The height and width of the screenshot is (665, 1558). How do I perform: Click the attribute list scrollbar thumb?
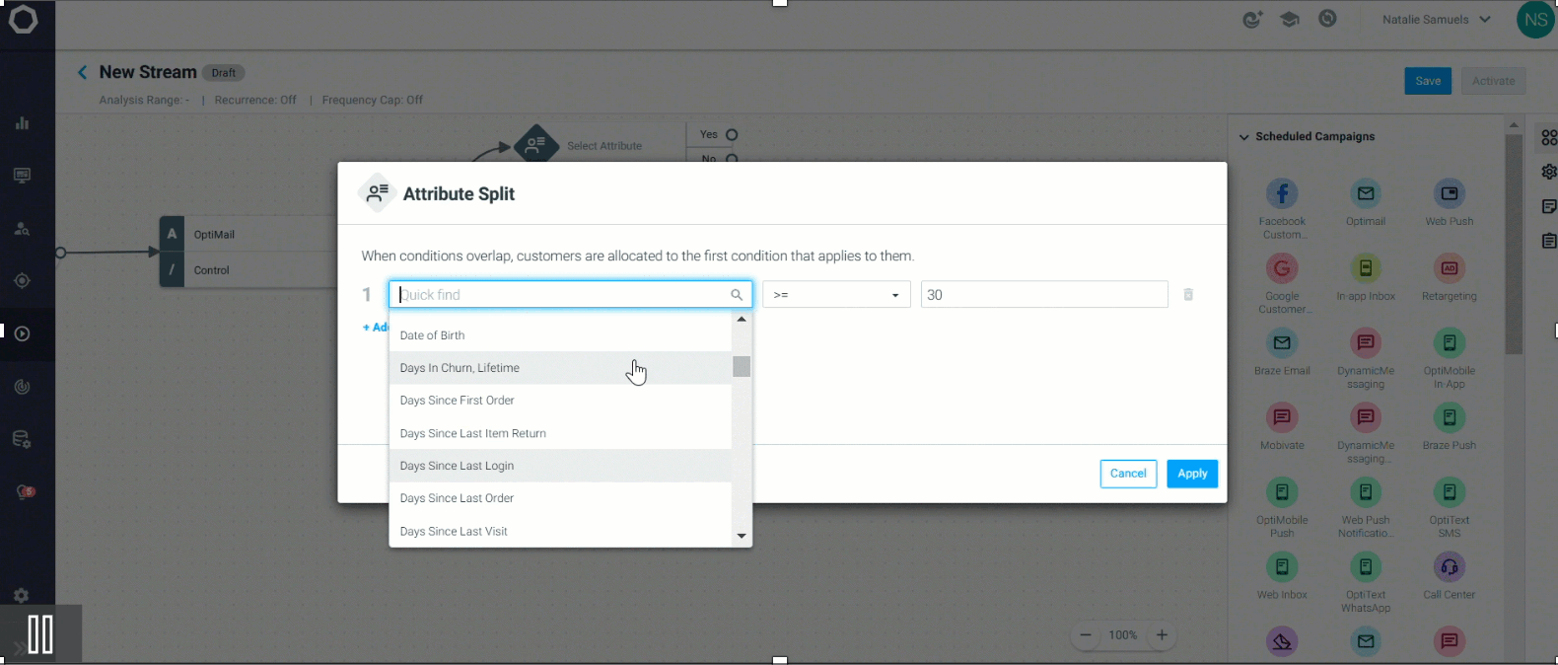742,366
